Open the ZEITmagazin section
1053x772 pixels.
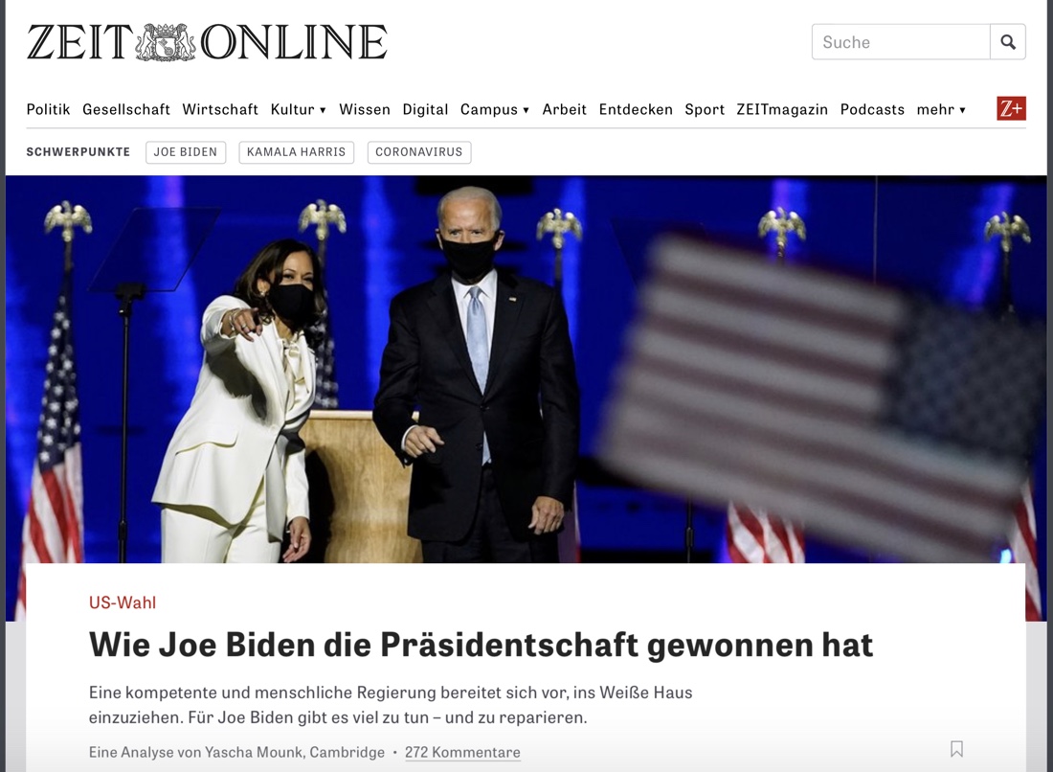pos(782,109)
